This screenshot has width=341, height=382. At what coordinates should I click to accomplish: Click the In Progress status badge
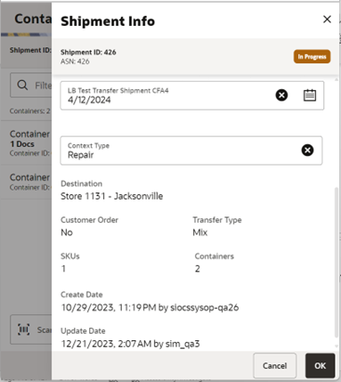[x=312, y=56]
